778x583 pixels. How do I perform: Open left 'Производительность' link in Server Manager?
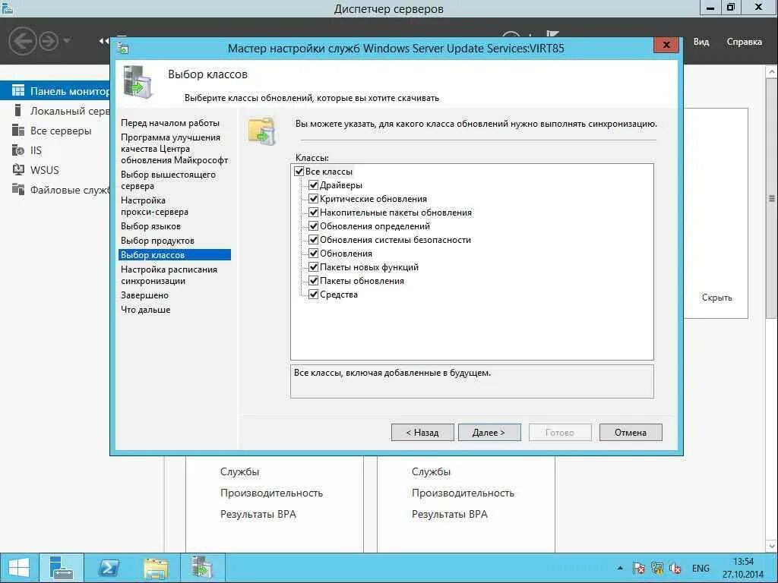[271, 493]
